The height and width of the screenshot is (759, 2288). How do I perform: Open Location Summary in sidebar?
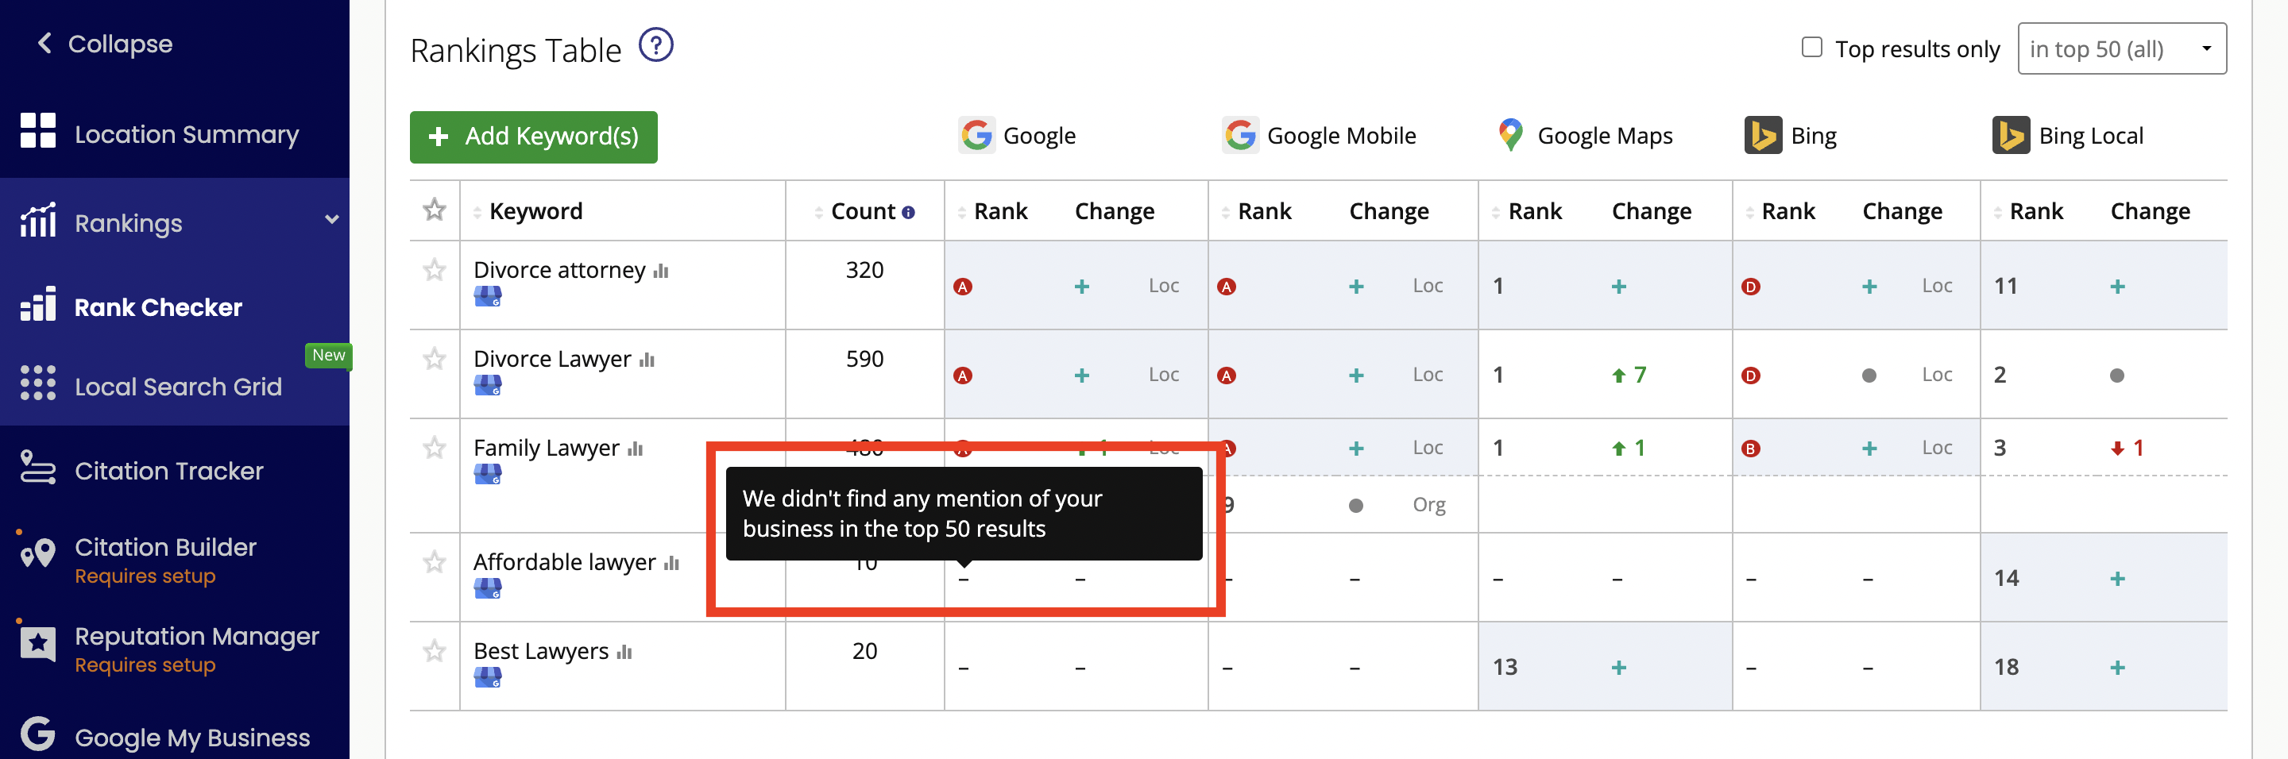pos(187,134)
